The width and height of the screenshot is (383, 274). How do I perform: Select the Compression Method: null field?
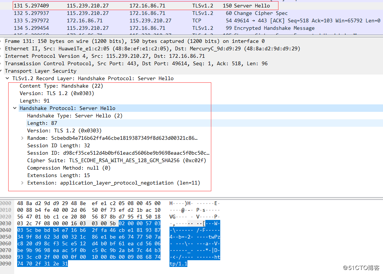point(69,168)
